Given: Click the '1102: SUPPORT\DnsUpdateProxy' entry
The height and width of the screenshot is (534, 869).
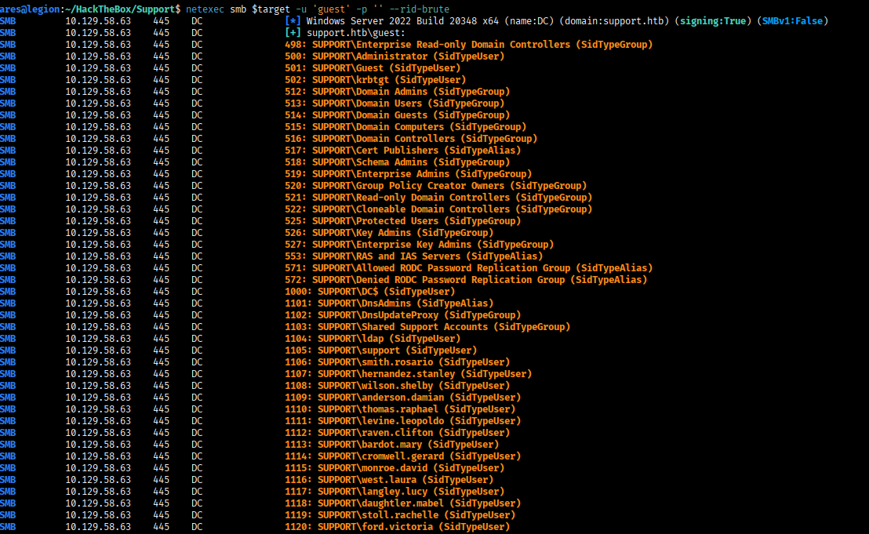Looking at the screenshot, I should pos(403,315).
